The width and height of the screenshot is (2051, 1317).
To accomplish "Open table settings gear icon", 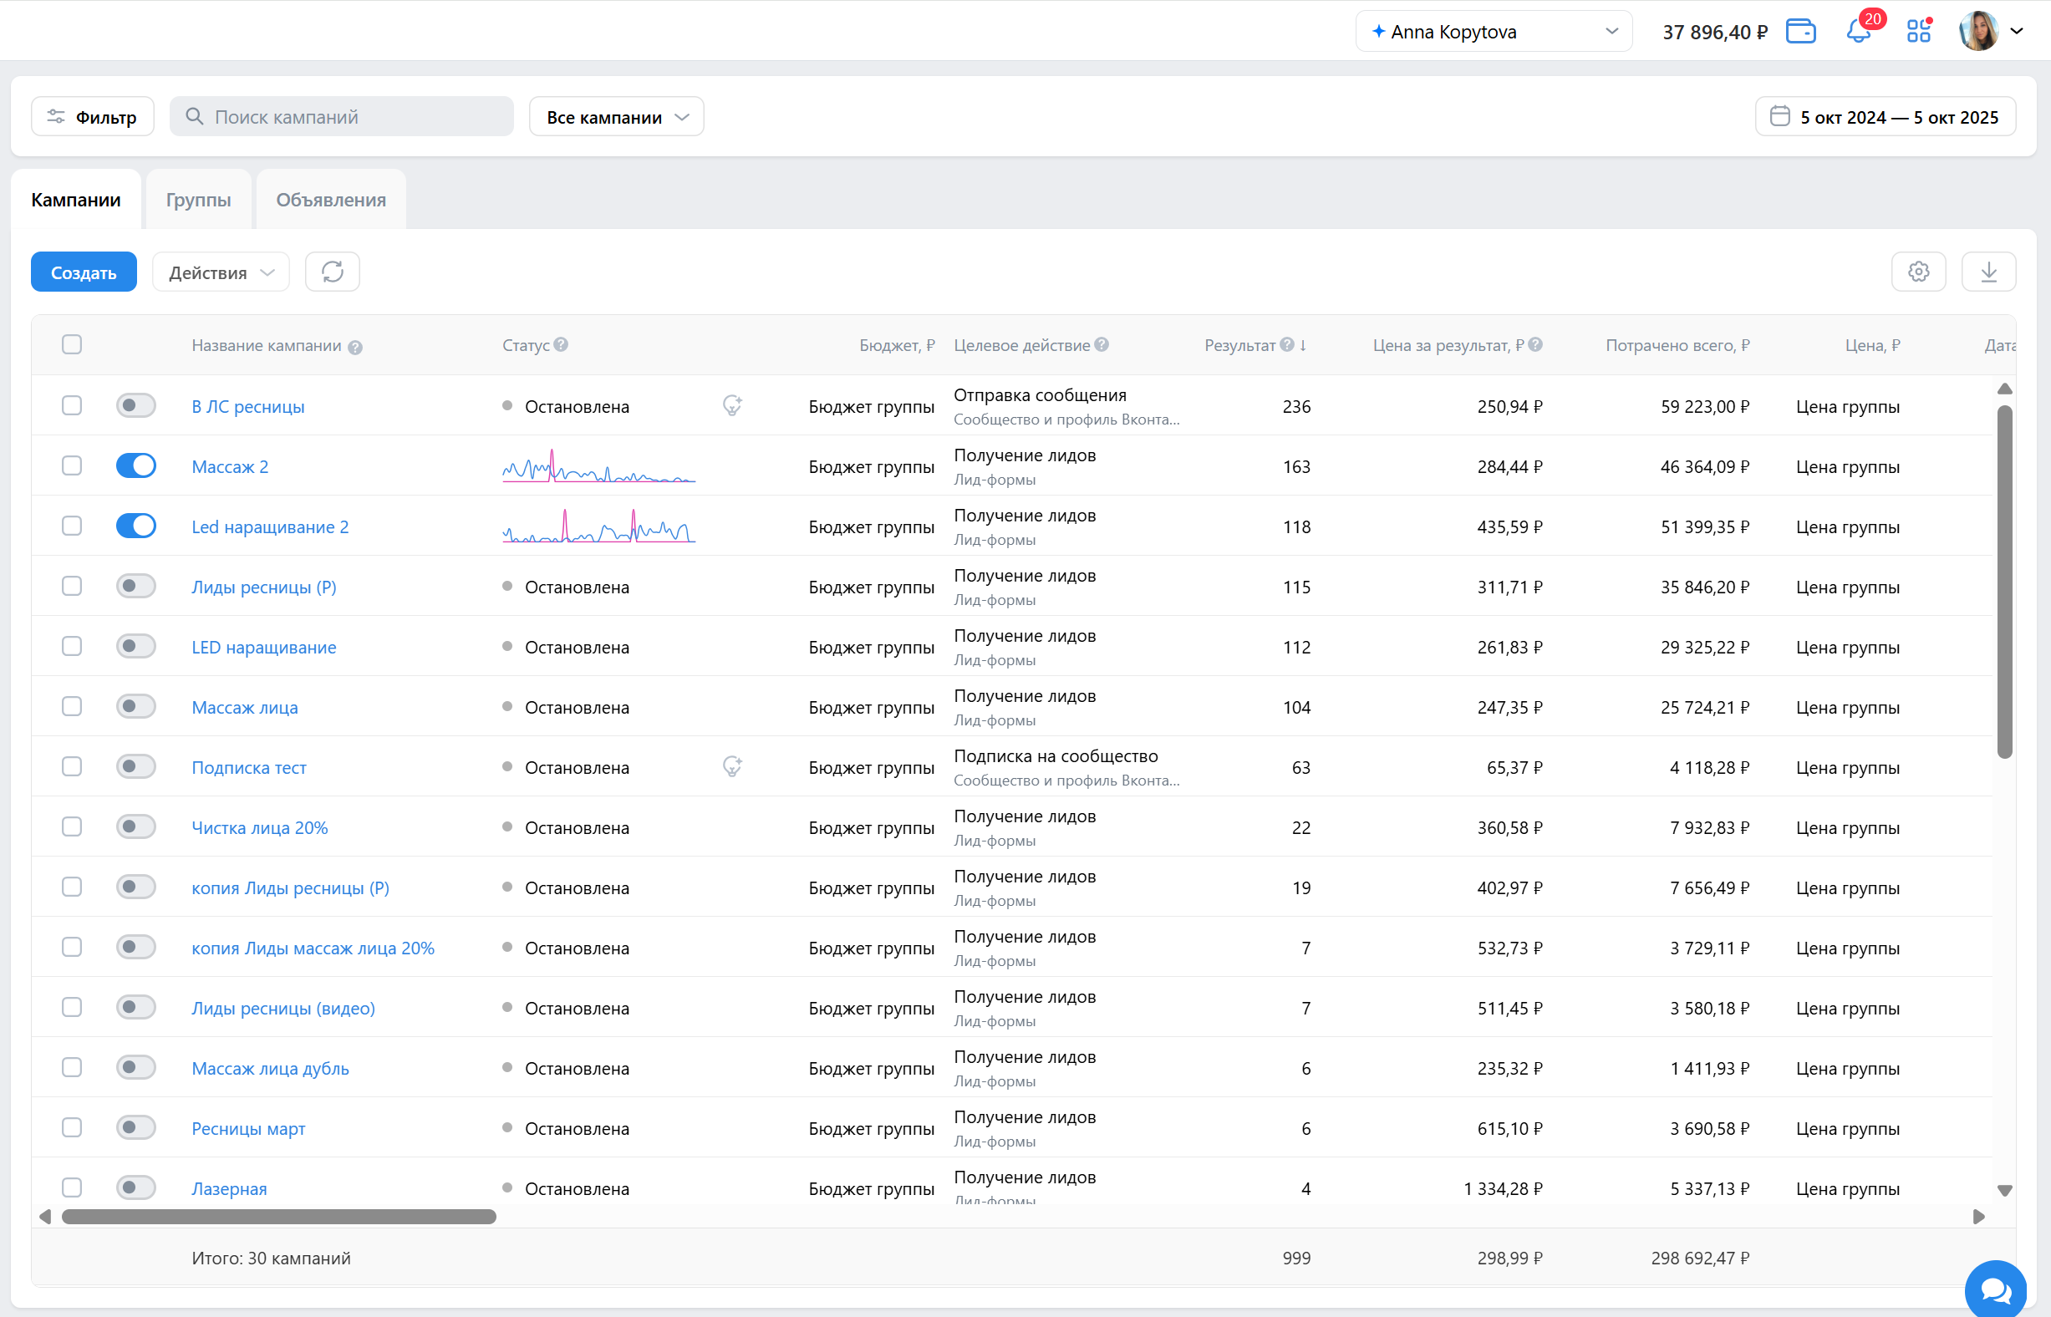I will pyautogui.click(x=1918, y=272).
